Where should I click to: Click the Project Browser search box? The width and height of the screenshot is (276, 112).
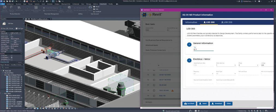(x=12, y=68)
